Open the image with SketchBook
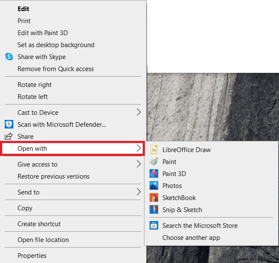The width and height of the screenshot is (279, 263). tap(211, 198)
